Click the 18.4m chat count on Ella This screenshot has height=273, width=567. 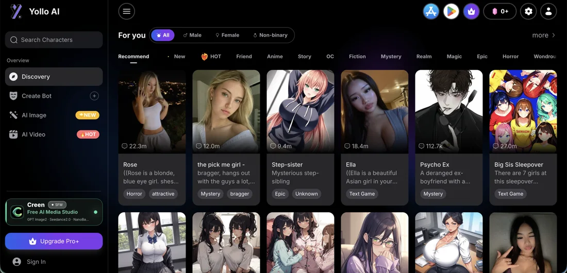356,146
